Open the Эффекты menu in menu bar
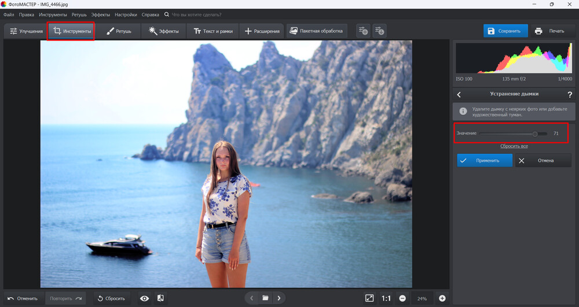579x307 pixels. pos(100,14)
